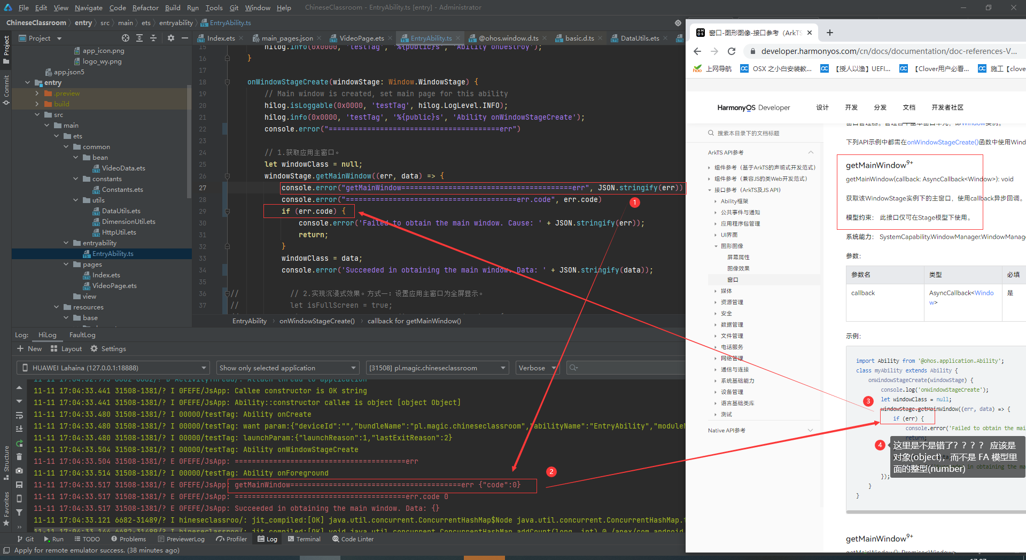The height and width of the screenshot is (560, 1026).
Task: Clear the log with trash icon
Action: (x=19, y=457)
